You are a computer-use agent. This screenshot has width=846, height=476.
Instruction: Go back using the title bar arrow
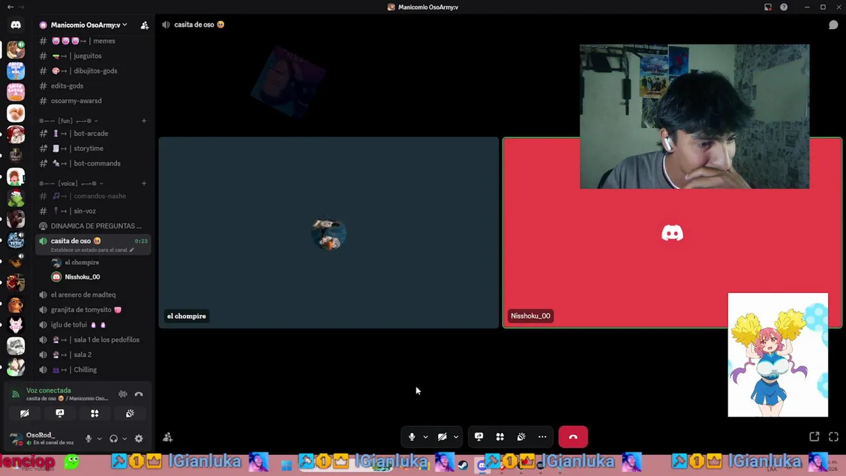[10, 7]
